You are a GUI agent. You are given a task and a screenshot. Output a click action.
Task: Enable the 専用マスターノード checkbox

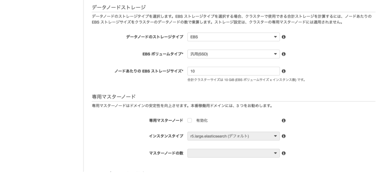click(190, 120)
